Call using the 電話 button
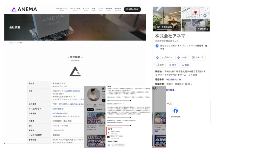Viewport: 263px width, 148px height. click(185, 65)
